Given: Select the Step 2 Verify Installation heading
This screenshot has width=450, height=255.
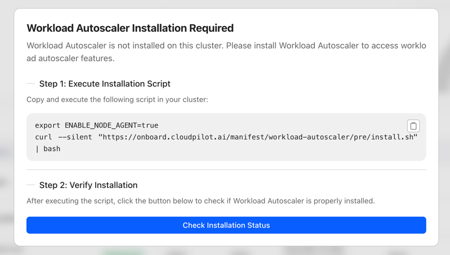Looking at the screenshot, I should point(88,185).
